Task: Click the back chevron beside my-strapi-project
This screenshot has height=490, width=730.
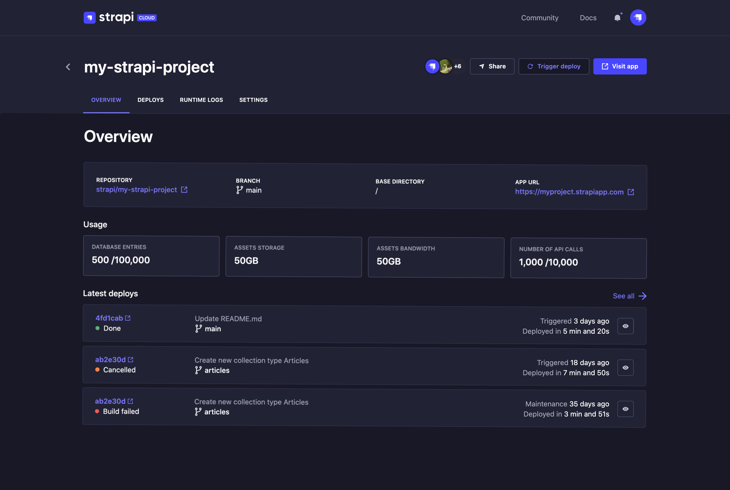Action: click(x=68, y=67)
